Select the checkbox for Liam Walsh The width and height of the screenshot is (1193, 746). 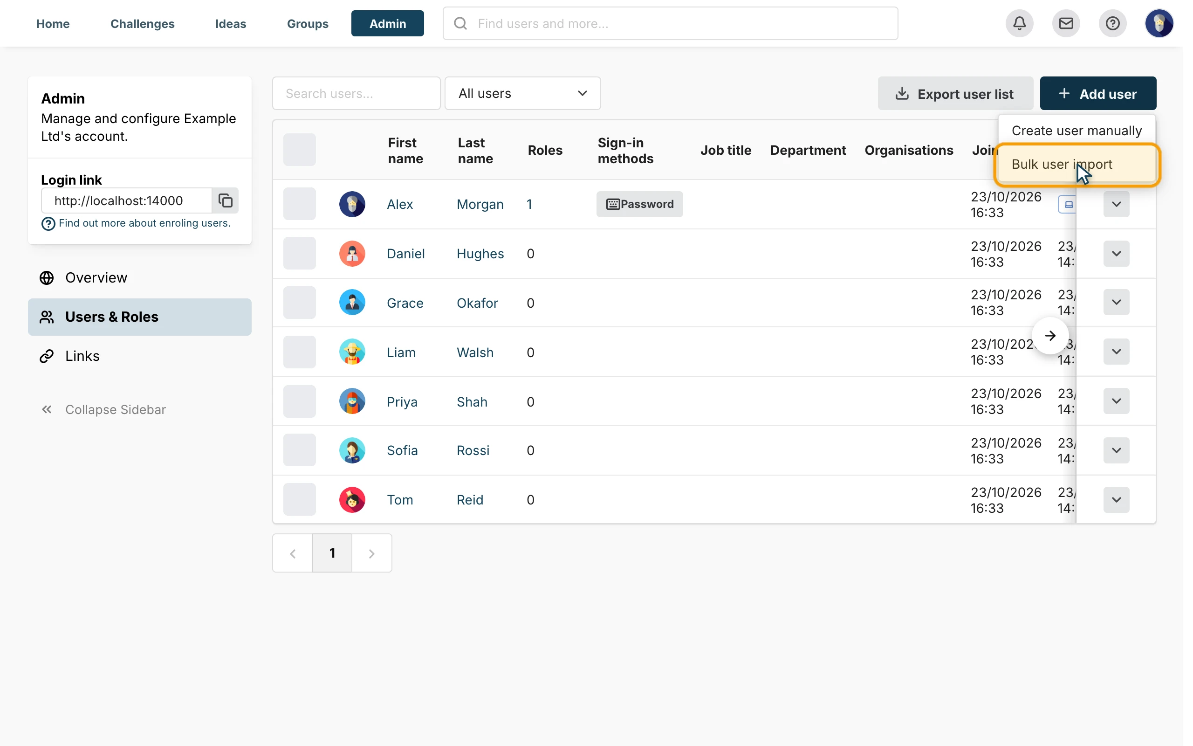point(299,351)
